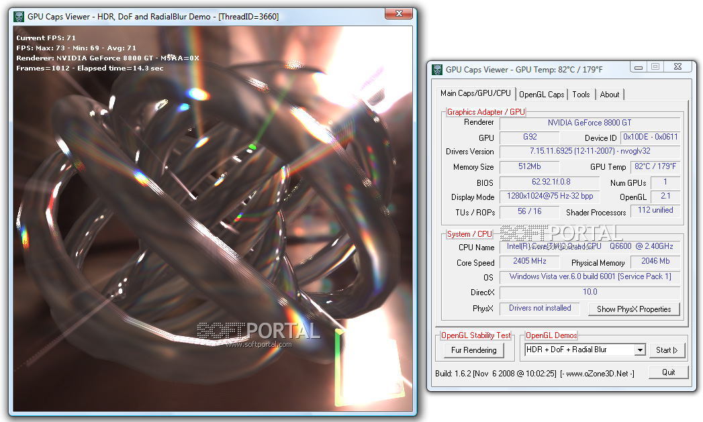
Task: Select the Main Caps/GPU/CPU tab
Action: (x=475, y=93)
